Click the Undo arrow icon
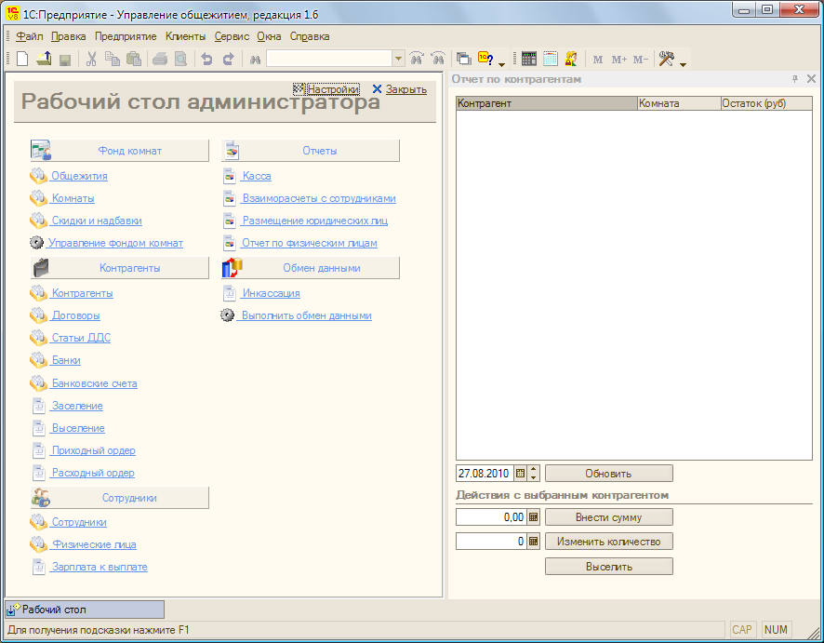This screenshot has height=643, width=824. [206, 59]
